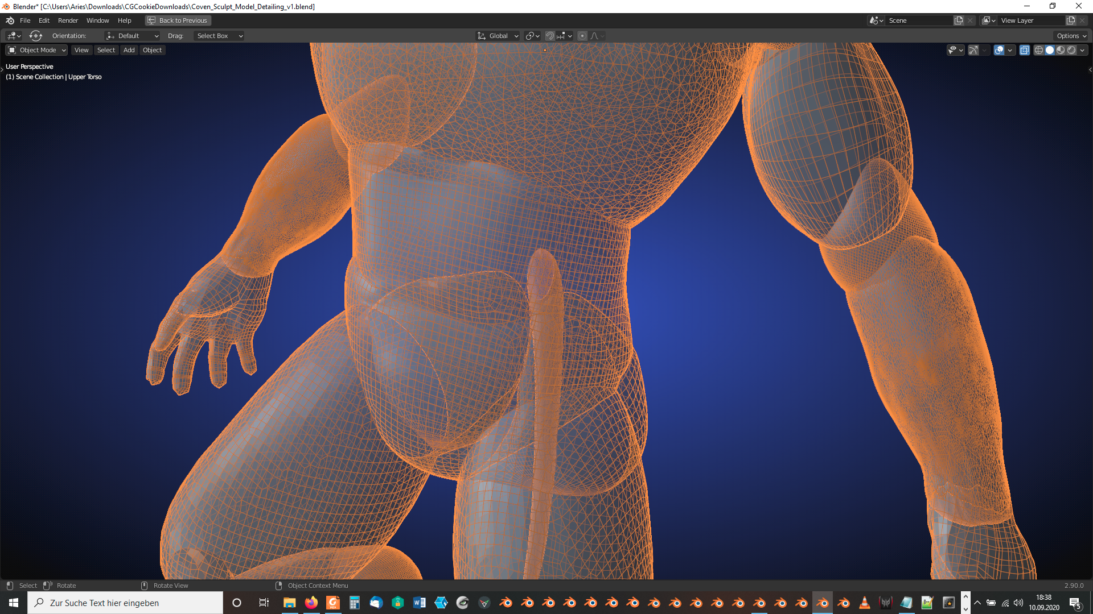This screenshot has height=614, width=1093.
Task: Open Select Box drag dropdown
Action: click(x=219, y=36)
